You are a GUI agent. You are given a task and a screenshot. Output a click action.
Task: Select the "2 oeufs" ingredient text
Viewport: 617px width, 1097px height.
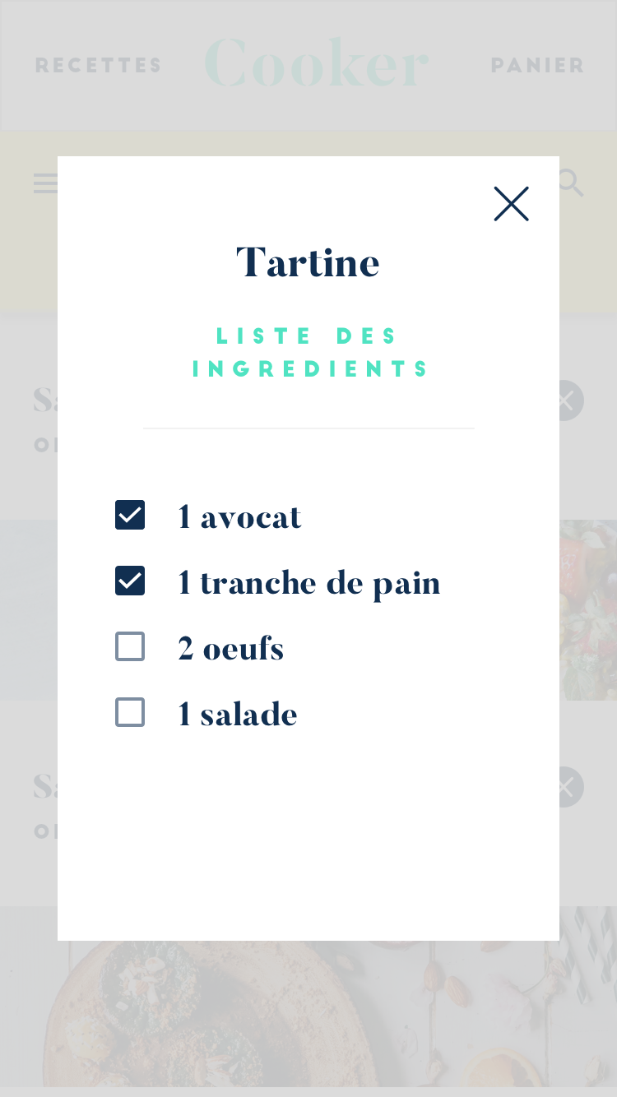point(230,649)
